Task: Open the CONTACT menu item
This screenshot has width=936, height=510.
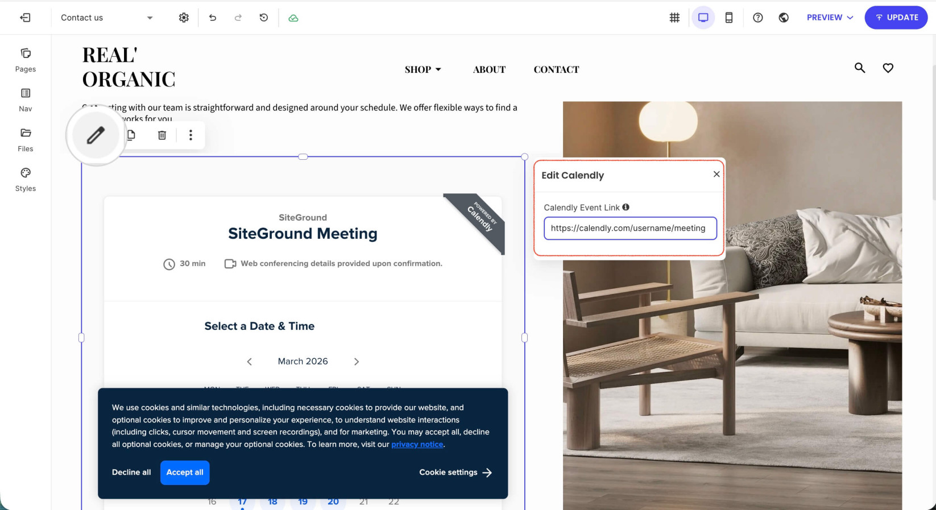Action: (x=556, y=69)
